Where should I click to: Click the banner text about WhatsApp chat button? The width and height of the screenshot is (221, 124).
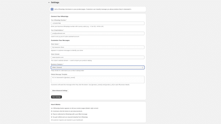93,9
